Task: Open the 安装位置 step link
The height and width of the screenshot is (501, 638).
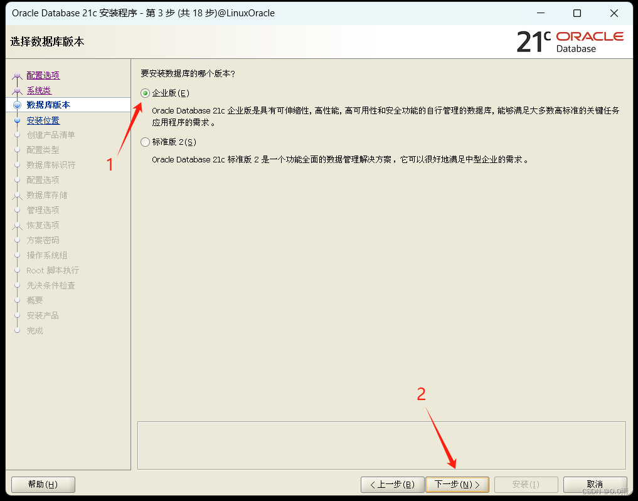Action: (x=42, y=120)
